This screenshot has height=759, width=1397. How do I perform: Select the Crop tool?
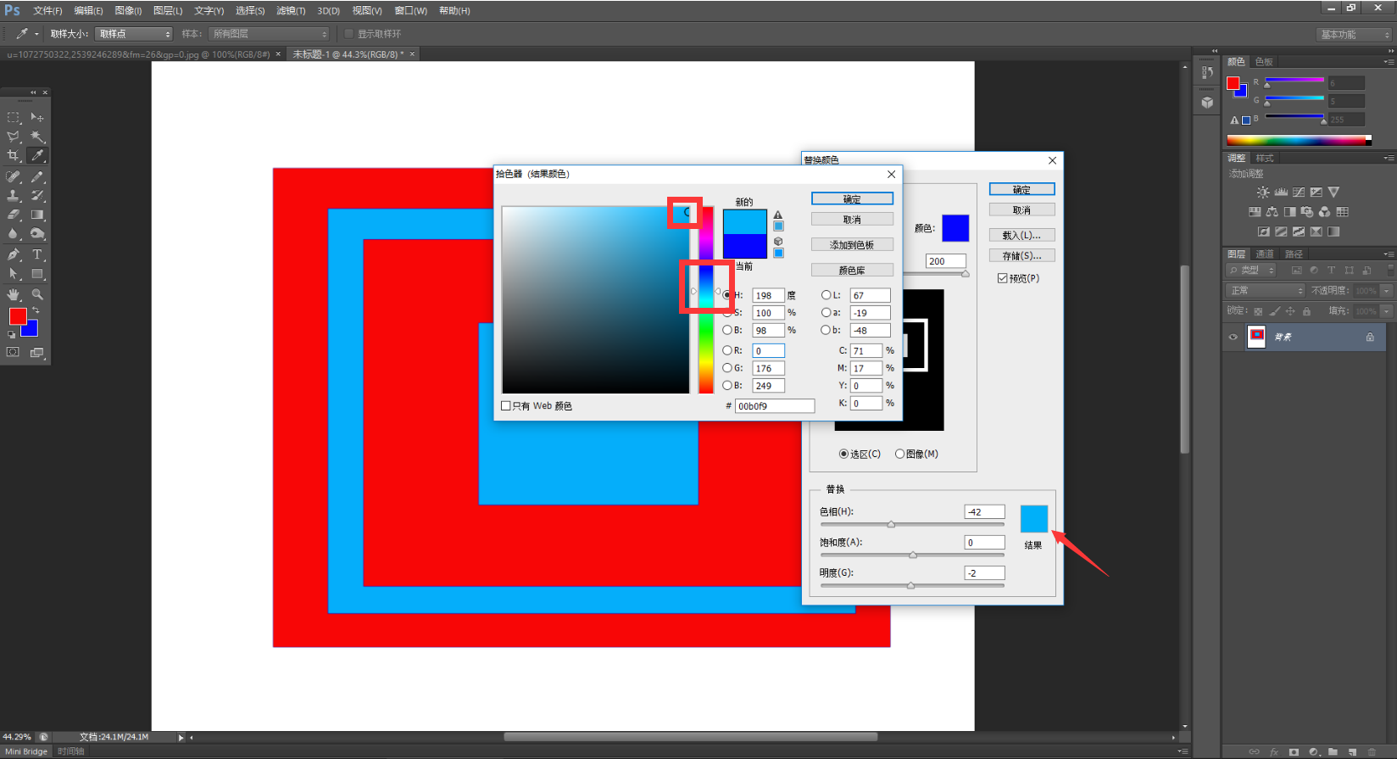[14, 156]
